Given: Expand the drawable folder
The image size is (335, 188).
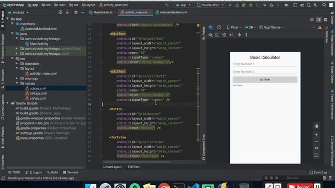Looking at the screenshot, I should click(x=17, y=63).
